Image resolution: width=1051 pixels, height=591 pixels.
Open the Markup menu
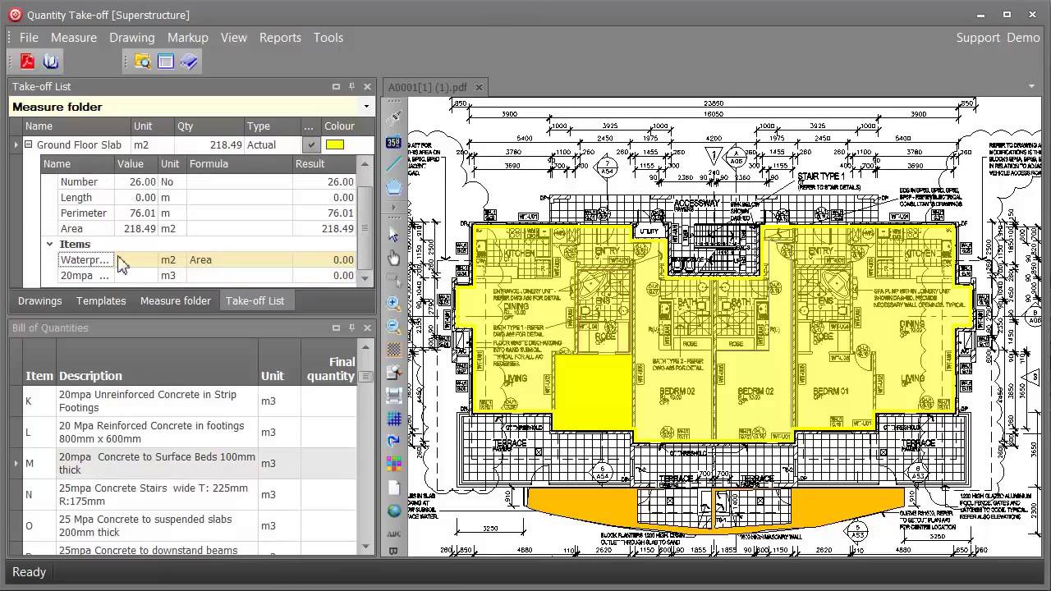coord(187,38)
